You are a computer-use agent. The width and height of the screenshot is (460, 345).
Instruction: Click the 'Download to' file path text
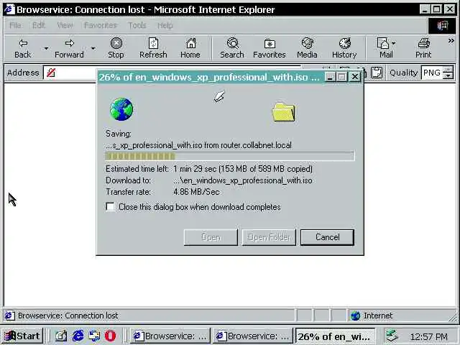pos(243,180)
